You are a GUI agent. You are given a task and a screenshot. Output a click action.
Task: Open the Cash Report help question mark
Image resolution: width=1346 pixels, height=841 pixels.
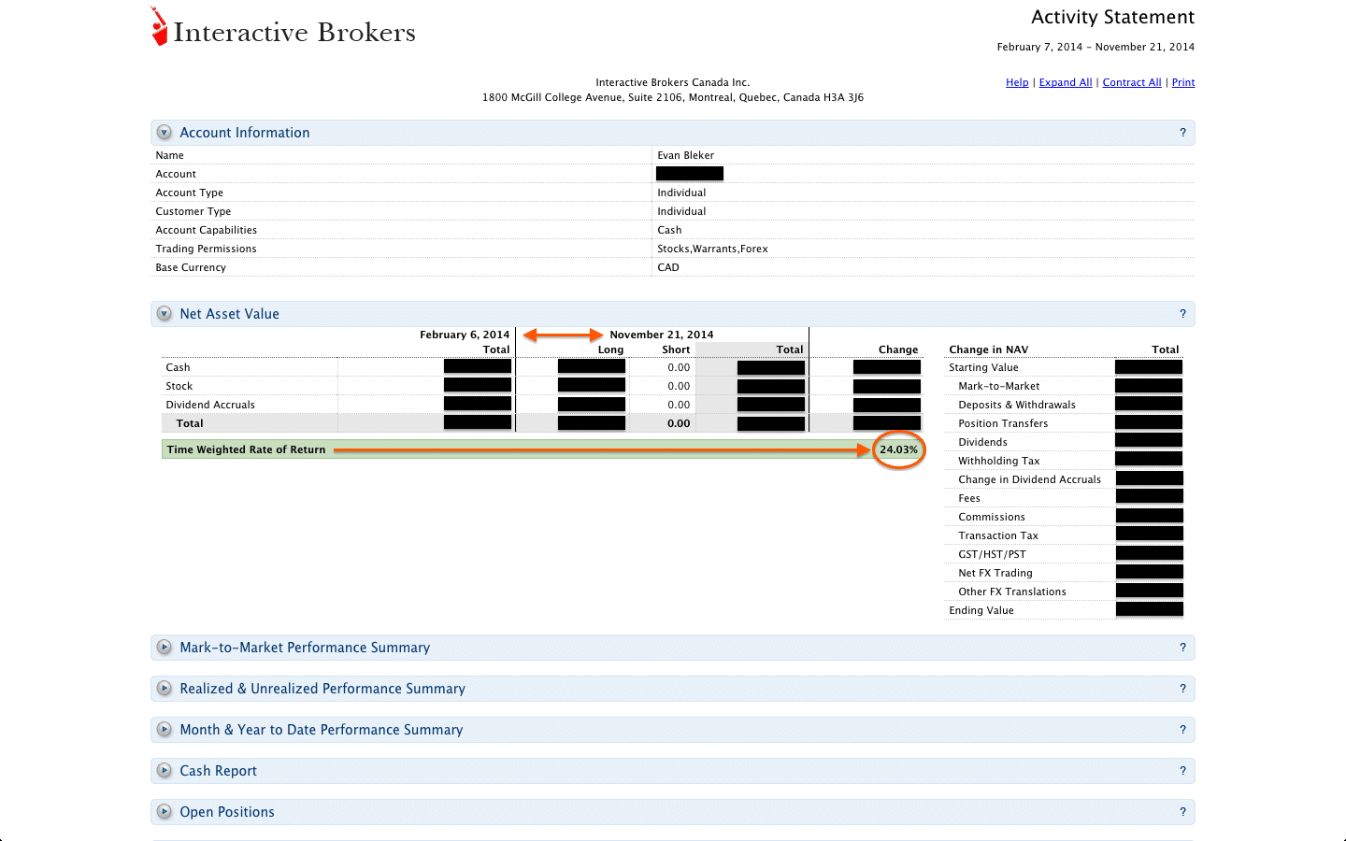pos(1182,771)
